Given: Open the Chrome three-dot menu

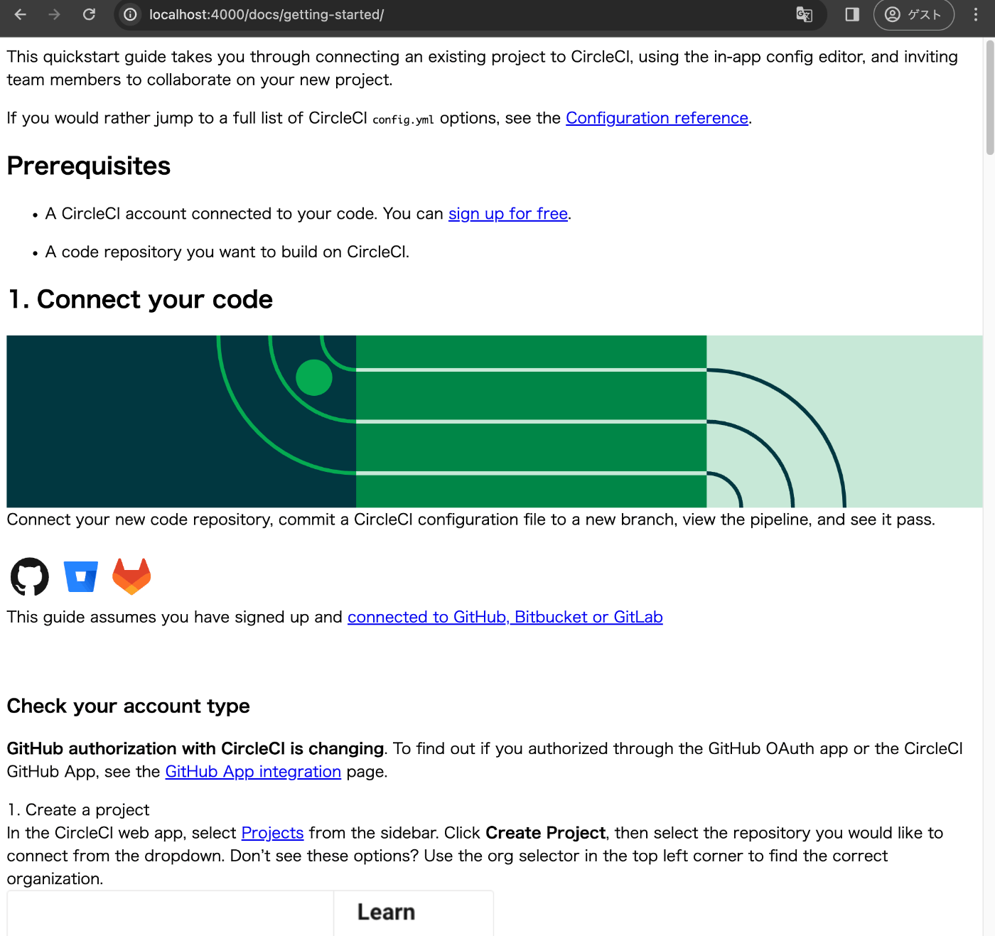Looking at the screenshot, I should [x=976, y=14].
